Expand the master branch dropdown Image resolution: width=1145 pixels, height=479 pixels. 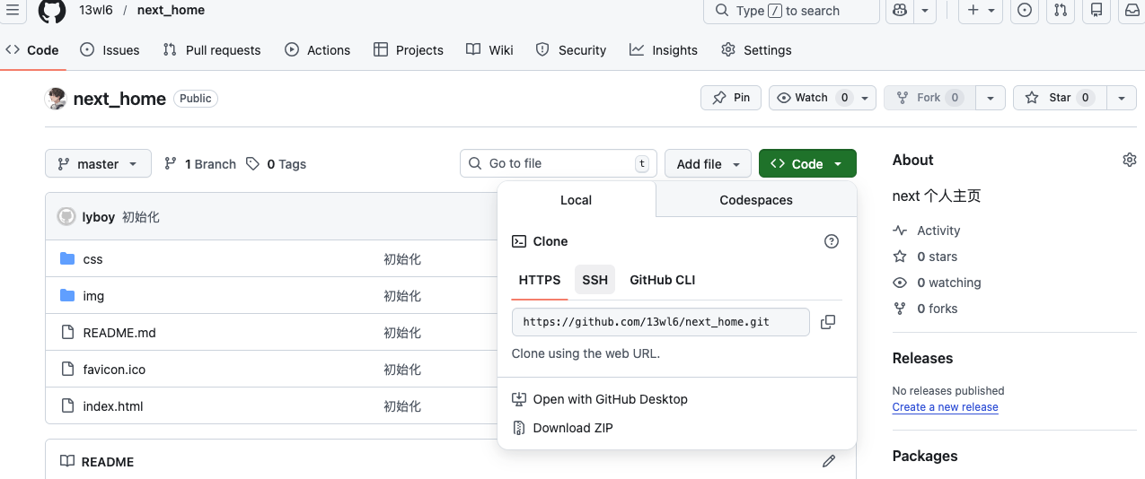click(x=98, y=164)
